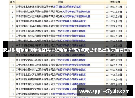The height and width of the screenshot is (98, 135).
Task: Open the 安徽金禾实业 approval link
Action: coord(51,60)
